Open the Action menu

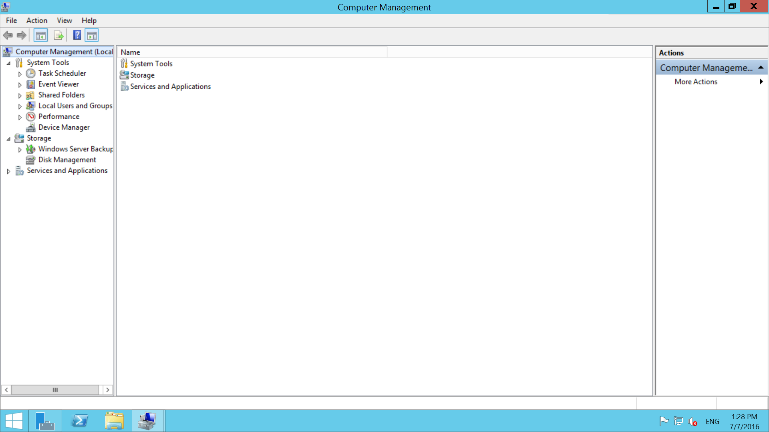tap(37, 20)
